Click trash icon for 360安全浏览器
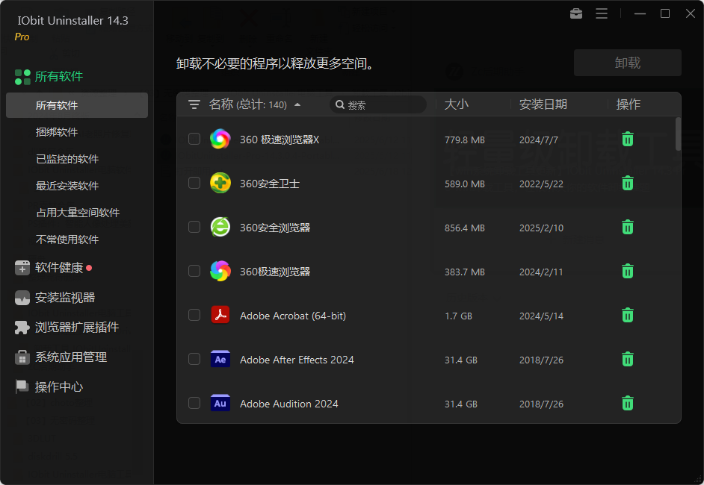Viewport: 704px width, 485px height. [x=628, y=228]
